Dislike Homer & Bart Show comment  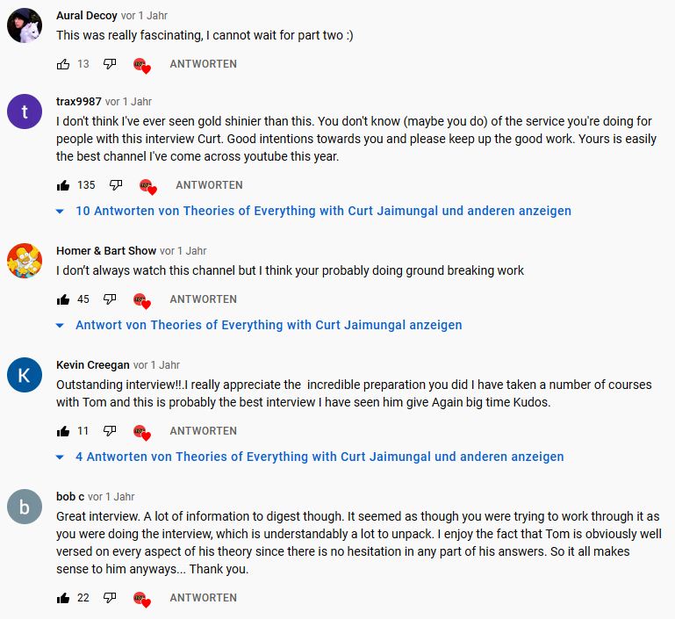click(110, 299)
